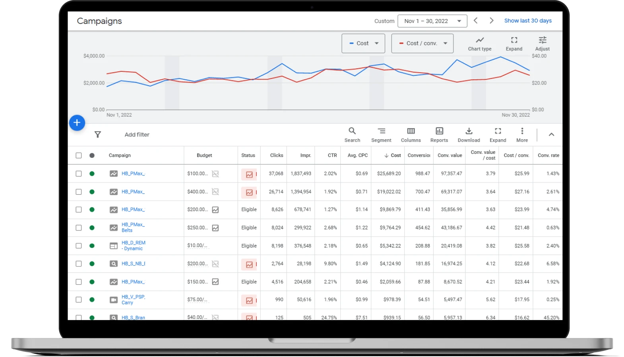Open the header status dot filter

(x=92, y=155)
